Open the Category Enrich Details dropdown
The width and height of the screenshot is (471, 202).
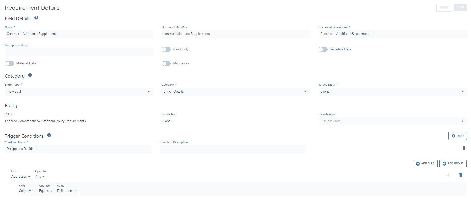click(x=236, y=92)
